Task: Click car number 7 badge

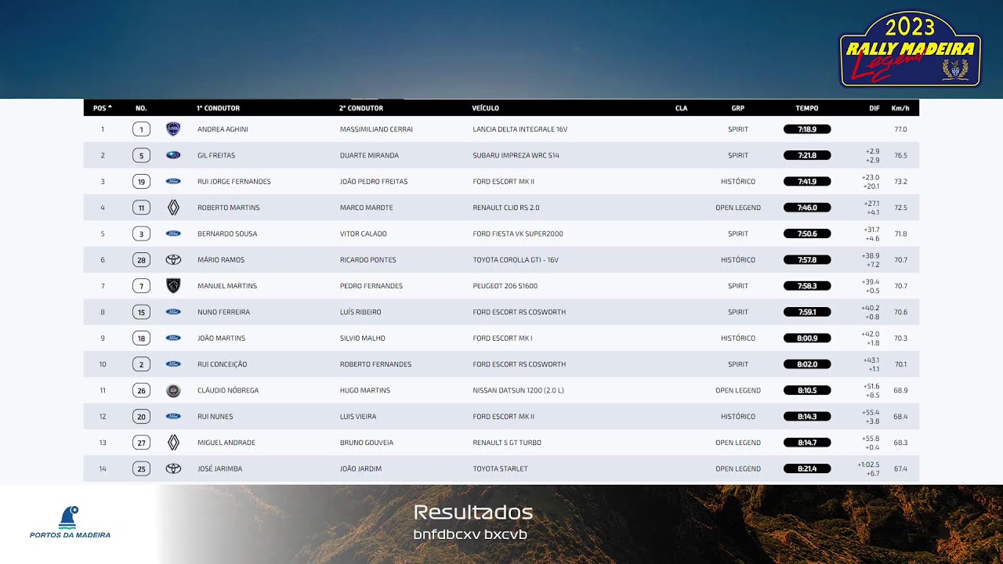Action: pos(141,286)
